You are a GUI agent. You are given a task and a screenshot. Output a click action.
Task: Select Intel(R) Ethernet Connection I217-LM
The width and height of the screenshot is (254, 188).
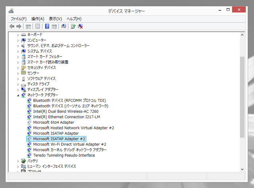click(x=67, y=117)
